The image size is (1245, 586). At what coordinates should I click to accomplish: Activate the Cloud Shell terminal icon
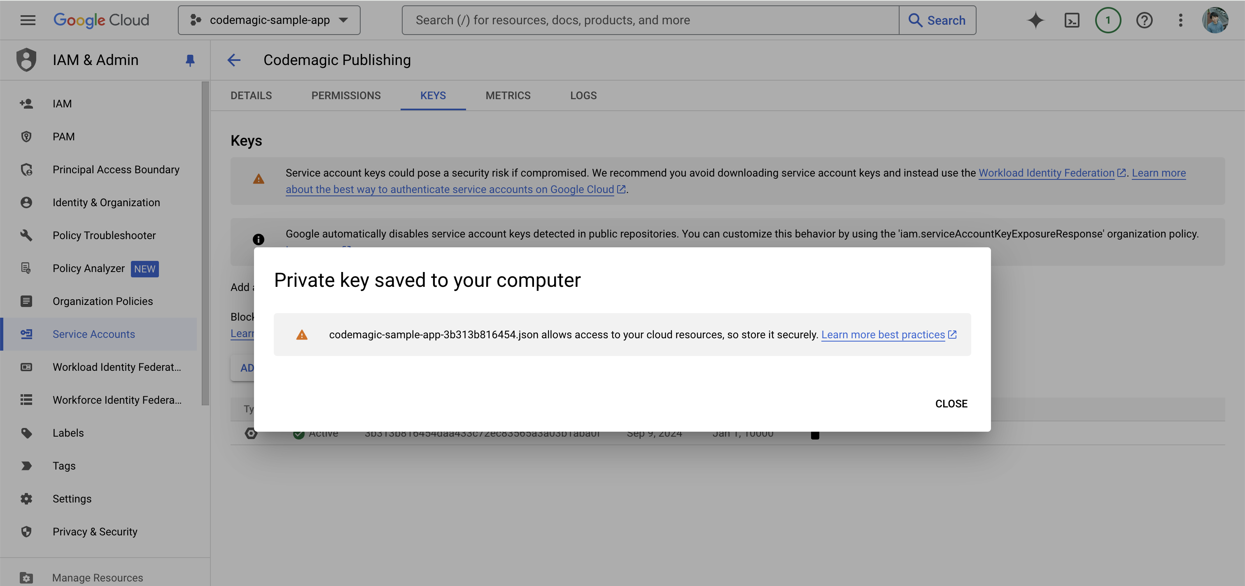1072,20
